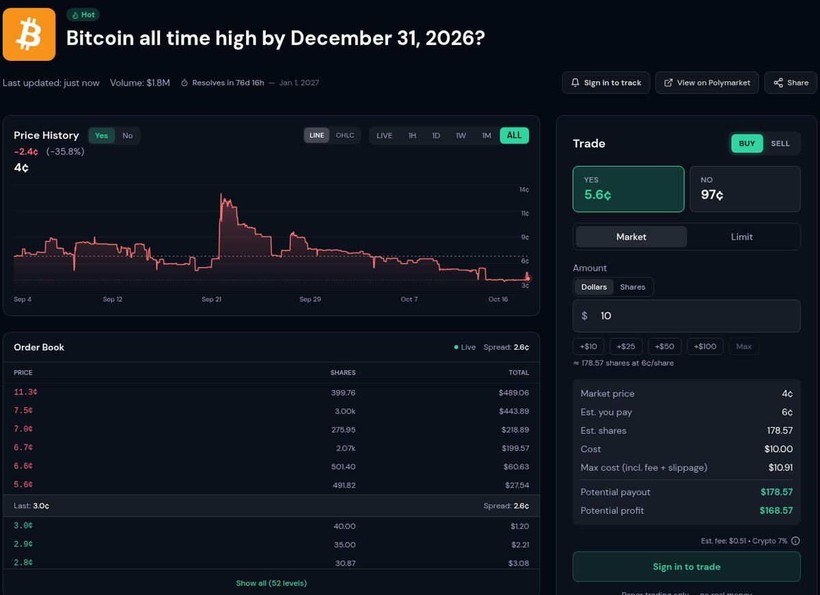Image resolution: width=820 pixels, height=595 pixels.
Task: Click the 5.6¢ ask price row
Action: [271, 485]
